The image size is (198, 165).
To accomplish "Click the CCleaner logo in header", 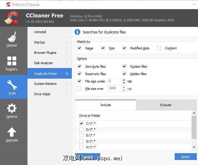I will 12,18.
